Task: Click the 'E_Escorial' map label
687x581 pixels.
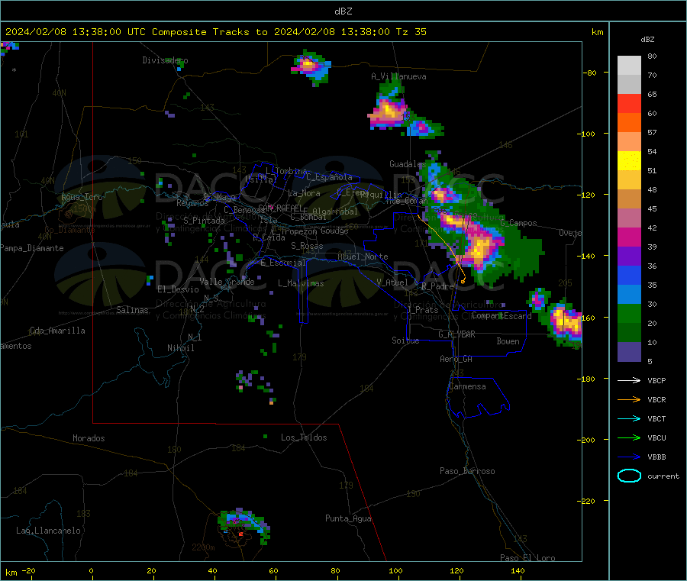Action: tap(283, 263)
